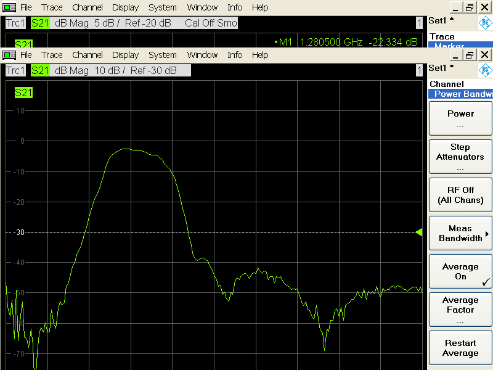493x370 pixels.
Task: Expand the Meas Bandwidth submenu
Action: click(460, 234)
